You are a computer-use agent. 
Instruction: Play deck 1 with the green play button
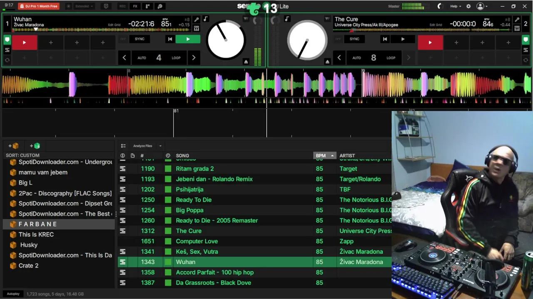click(x=188, y=39)
